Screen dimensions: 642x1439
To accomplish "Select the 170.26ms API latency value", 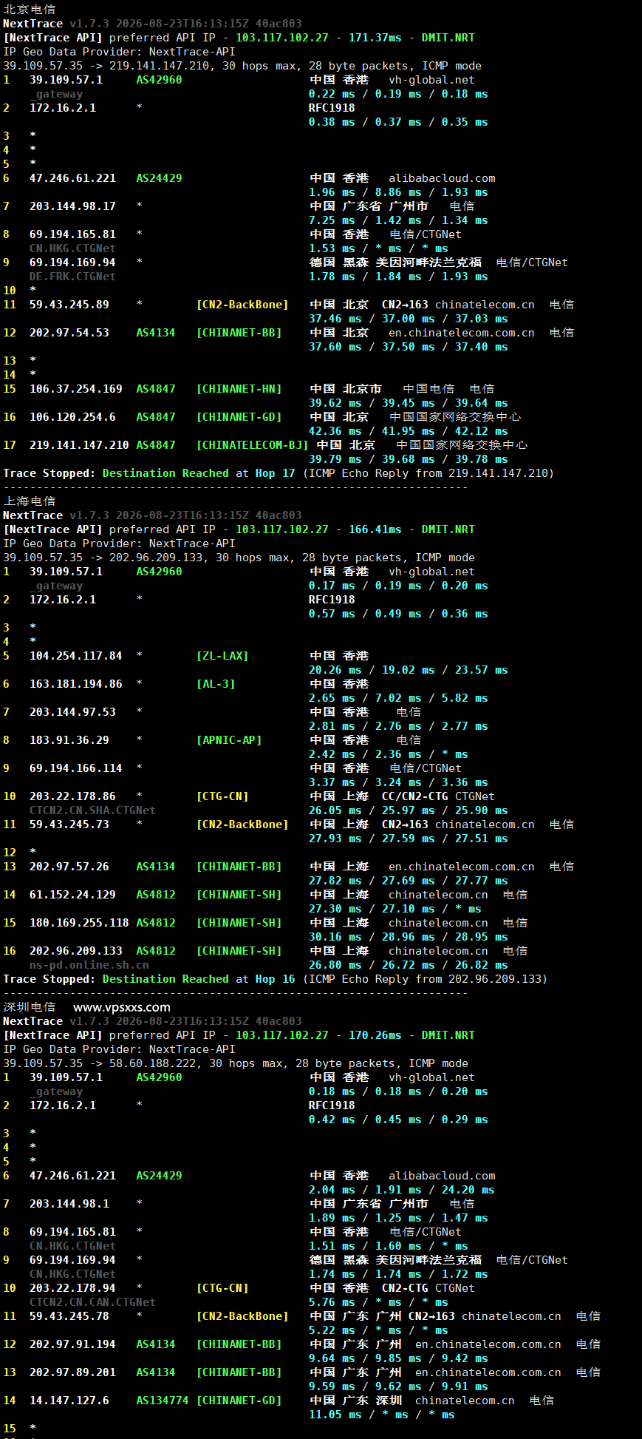I will click(x=375, y=1035).
